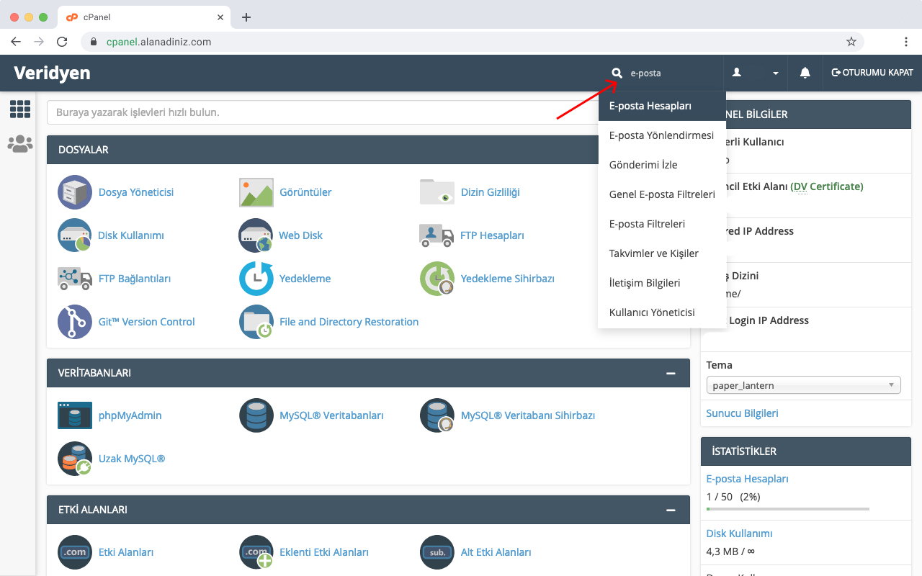Click the Oturumu Kapat logout button
Viewport: 922px width, 576px height.
(872, 73)
